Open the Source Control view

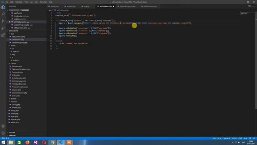3,21
